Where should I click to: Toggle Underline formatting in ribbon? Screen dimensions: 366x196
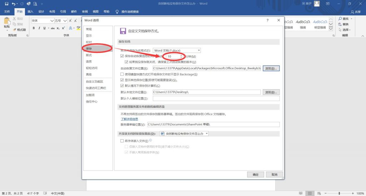44,28
